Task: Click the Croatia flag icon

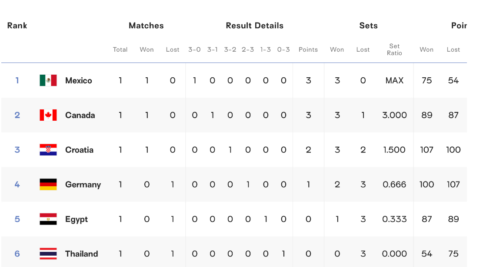Action: [x=48, y=150]
